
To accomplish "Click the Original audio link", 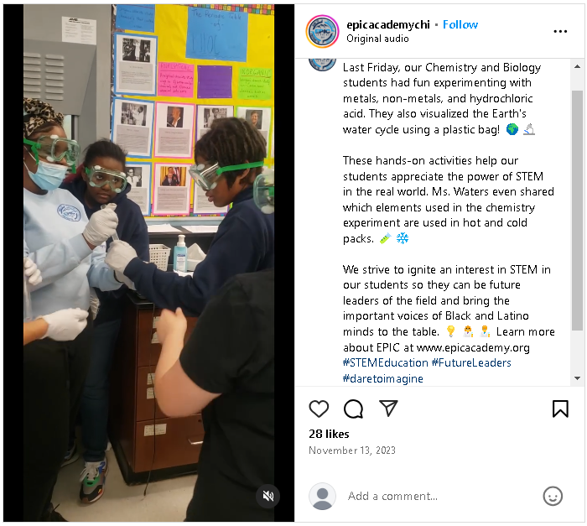I will click(x=377, y=39).
